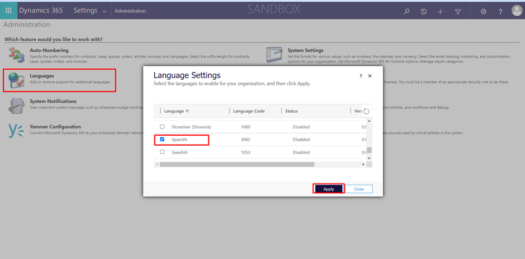Click the Dynamics 365 home label
The image size is (525, 259).
(41, 11)
